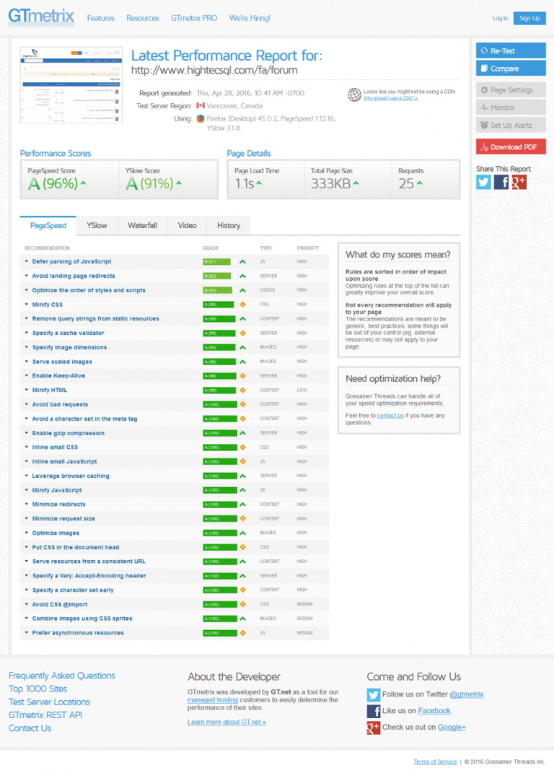Share report via Google+ icon
The width and height of the screenshot is (554, 773).
tap(519, 183)
